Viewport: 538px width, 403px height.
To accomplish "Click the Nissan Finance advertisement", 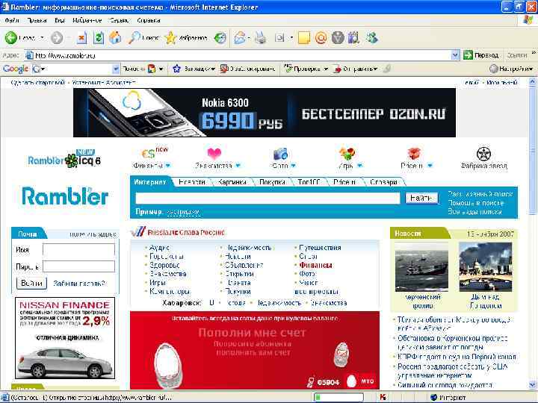I will 65,338.
